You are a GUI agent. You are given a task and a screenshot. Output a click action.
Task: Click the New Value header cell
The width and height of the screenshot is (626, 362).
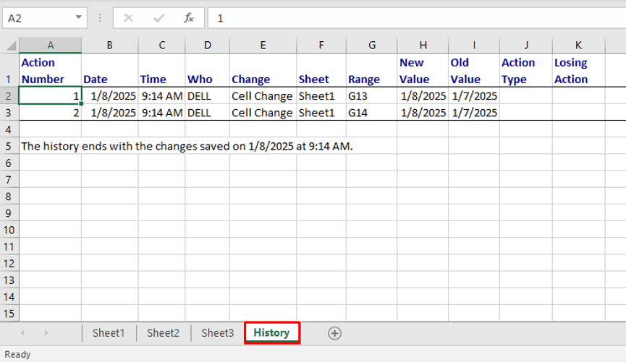click(423, 71)
